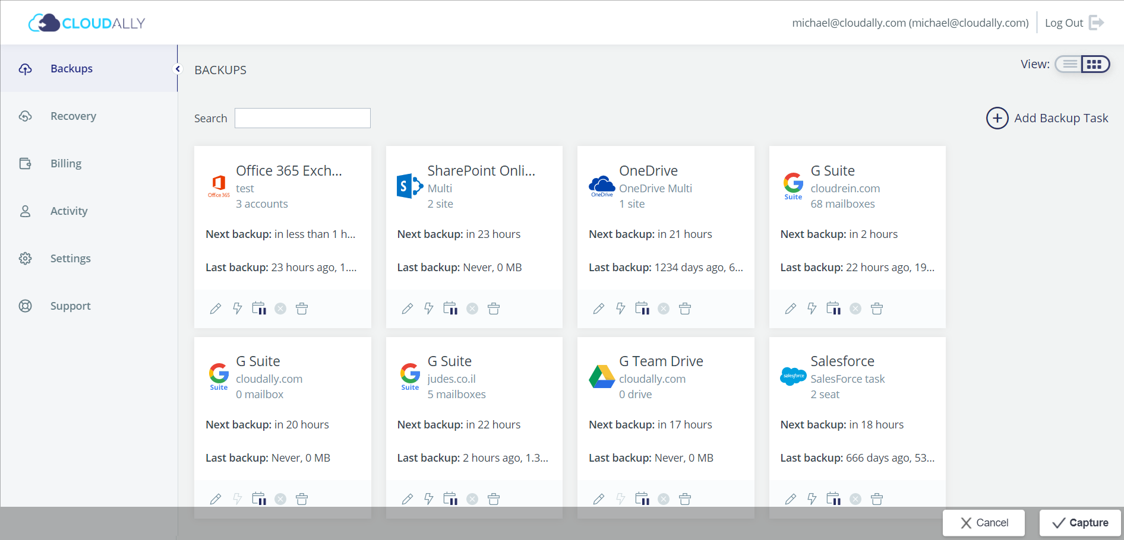Screen dimensions: 1124x540
Task: Edit the Office 365 Exchange backup task
Action: (x=216, y=309)
